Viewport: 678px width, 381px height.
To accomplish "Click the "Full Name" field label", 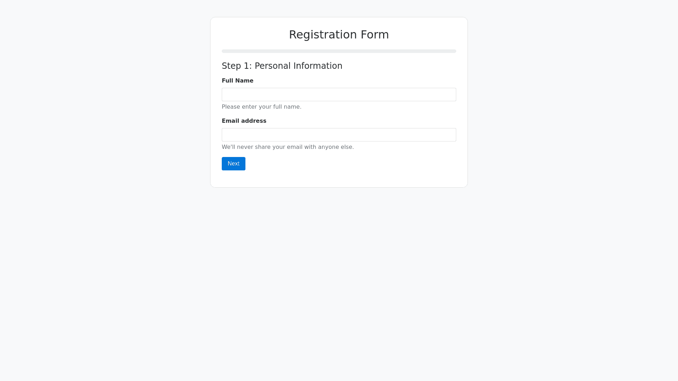I will [x=237, y=81].
